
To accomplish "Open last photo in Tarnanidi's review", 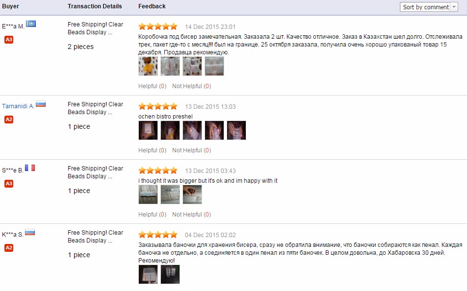I will click(236, 130).
